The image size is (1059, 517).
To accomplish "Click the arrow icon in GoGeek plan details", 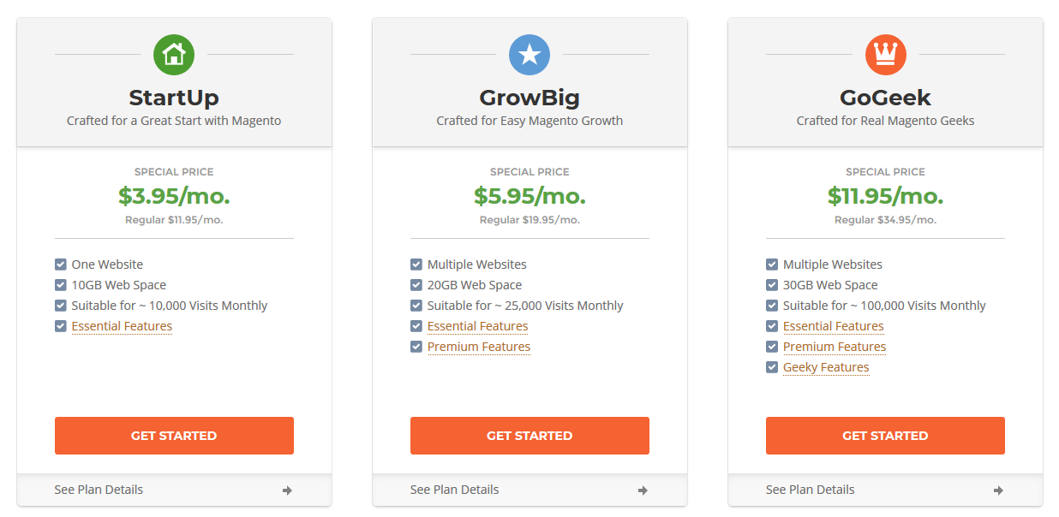I will coord(998,490).
